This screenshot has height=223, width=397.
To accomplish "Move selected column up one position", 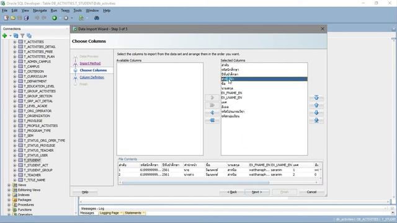I will pyautogui.click(x=316, y=105).
